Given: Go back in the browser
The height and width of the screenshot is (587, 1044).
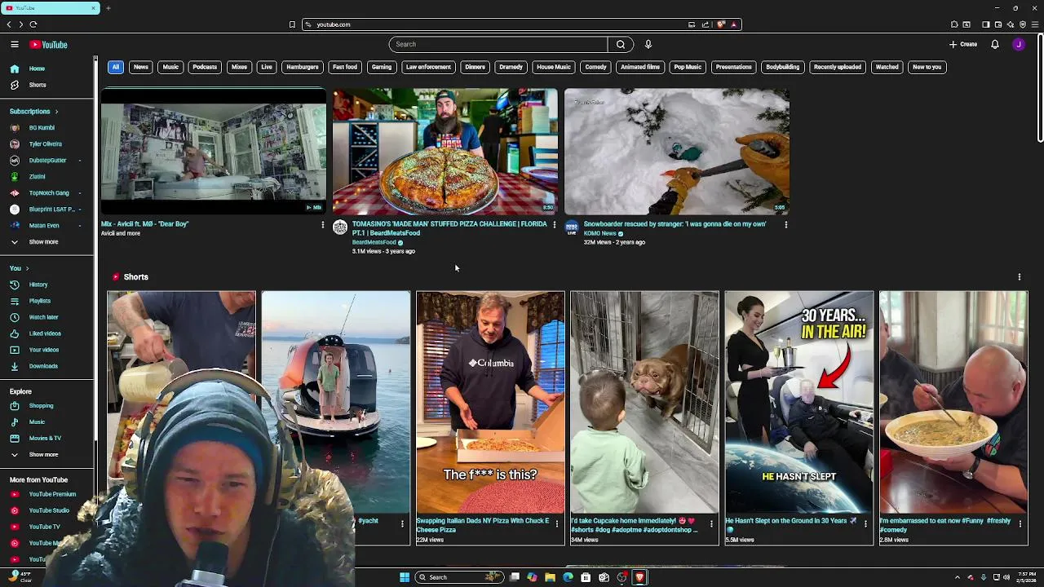Looking at the screenshot, I should [9, 24].
